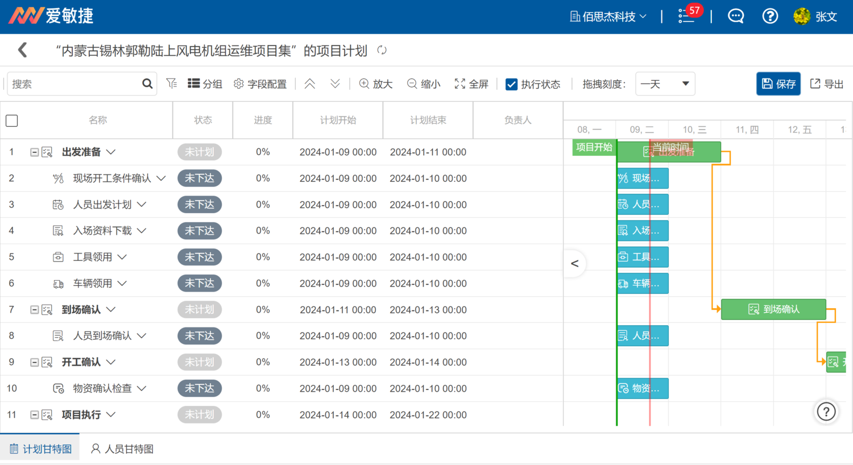
Task: Click the 入场资料下载 document icon
Action: 58,231
